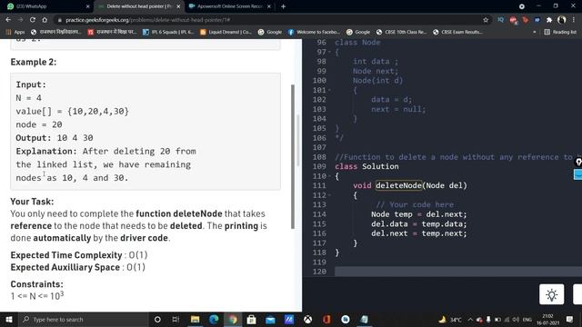The image size is (582, 327).
Task: Open the taskbar clock and date
Action: 547,319
